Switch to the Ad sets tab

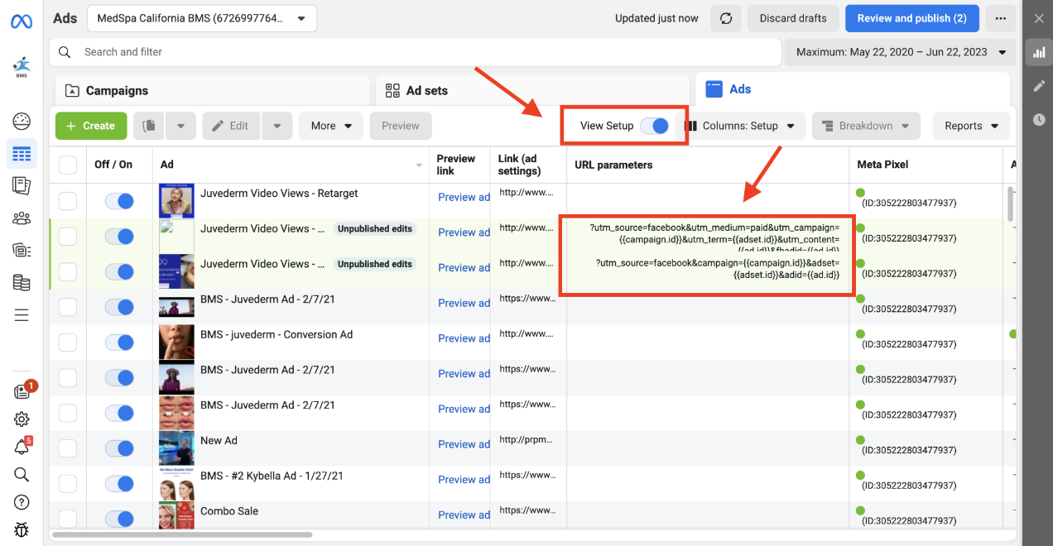[532, 91]
